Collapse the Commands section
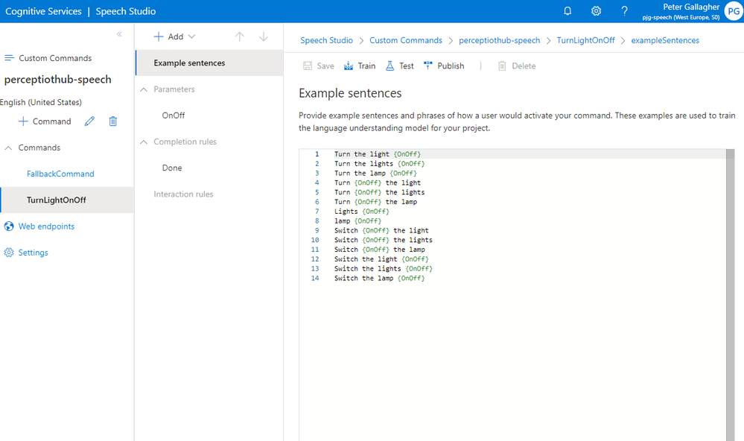Viewport: 744px width, 441px height. coord(8,147)
